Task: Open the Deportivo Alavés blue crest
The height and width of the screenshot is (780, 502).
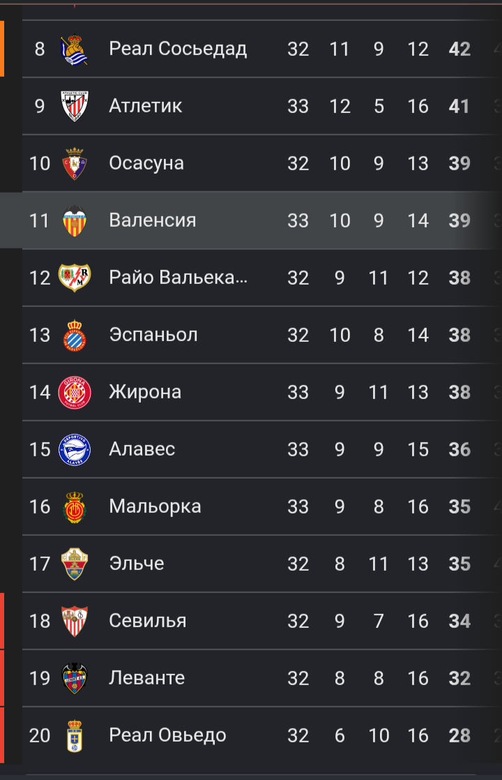Action: tap(74, 449)
